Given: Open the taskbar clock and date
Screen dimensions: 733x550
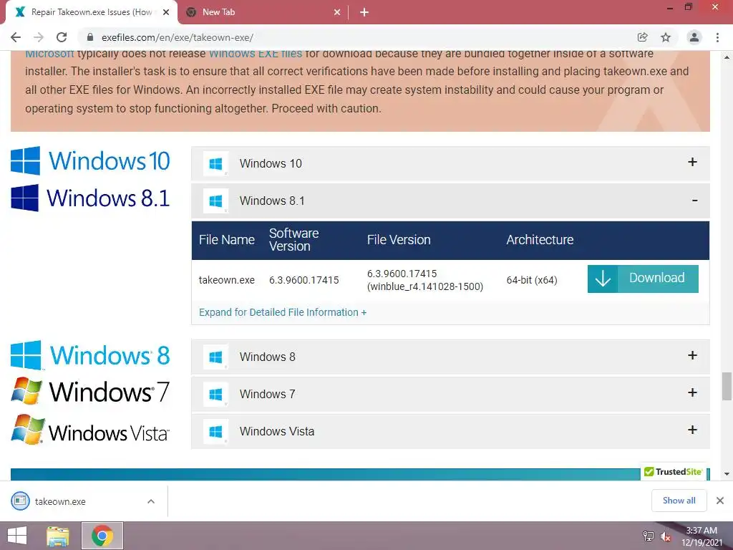Looking at the screenshot, I should (702, 536).
